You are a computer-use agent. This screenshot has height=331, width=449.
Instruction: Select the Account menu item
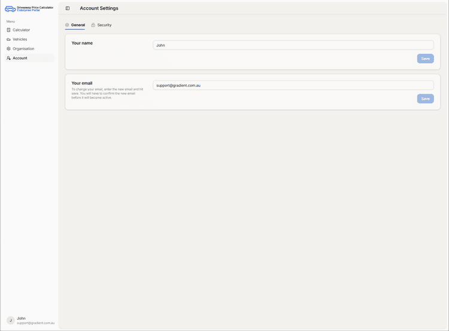pos(29,58)
